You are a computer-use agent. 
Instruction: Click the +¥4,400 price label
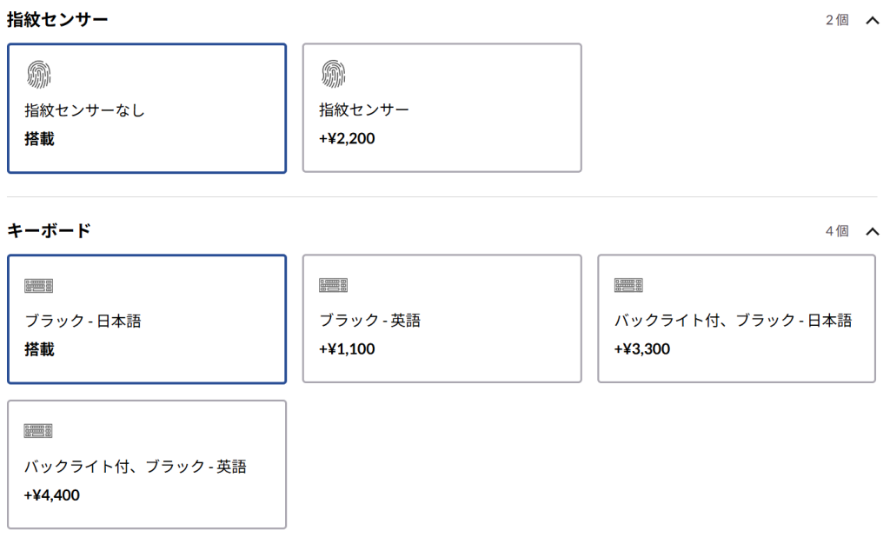[51, 495]
